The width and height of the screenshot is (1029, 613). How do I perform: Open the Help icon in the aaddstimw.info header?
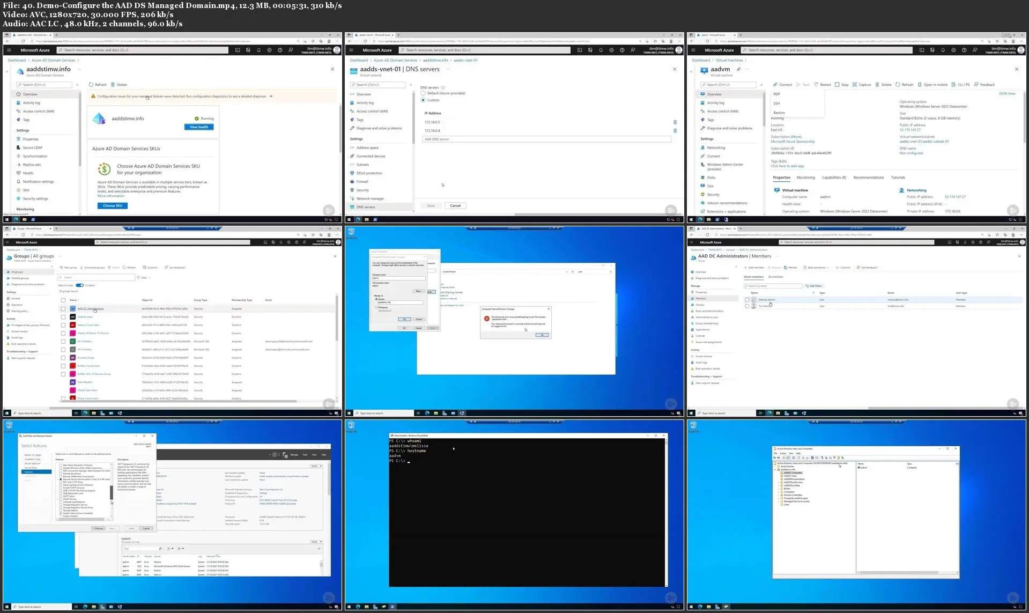[x=280, y=50]
